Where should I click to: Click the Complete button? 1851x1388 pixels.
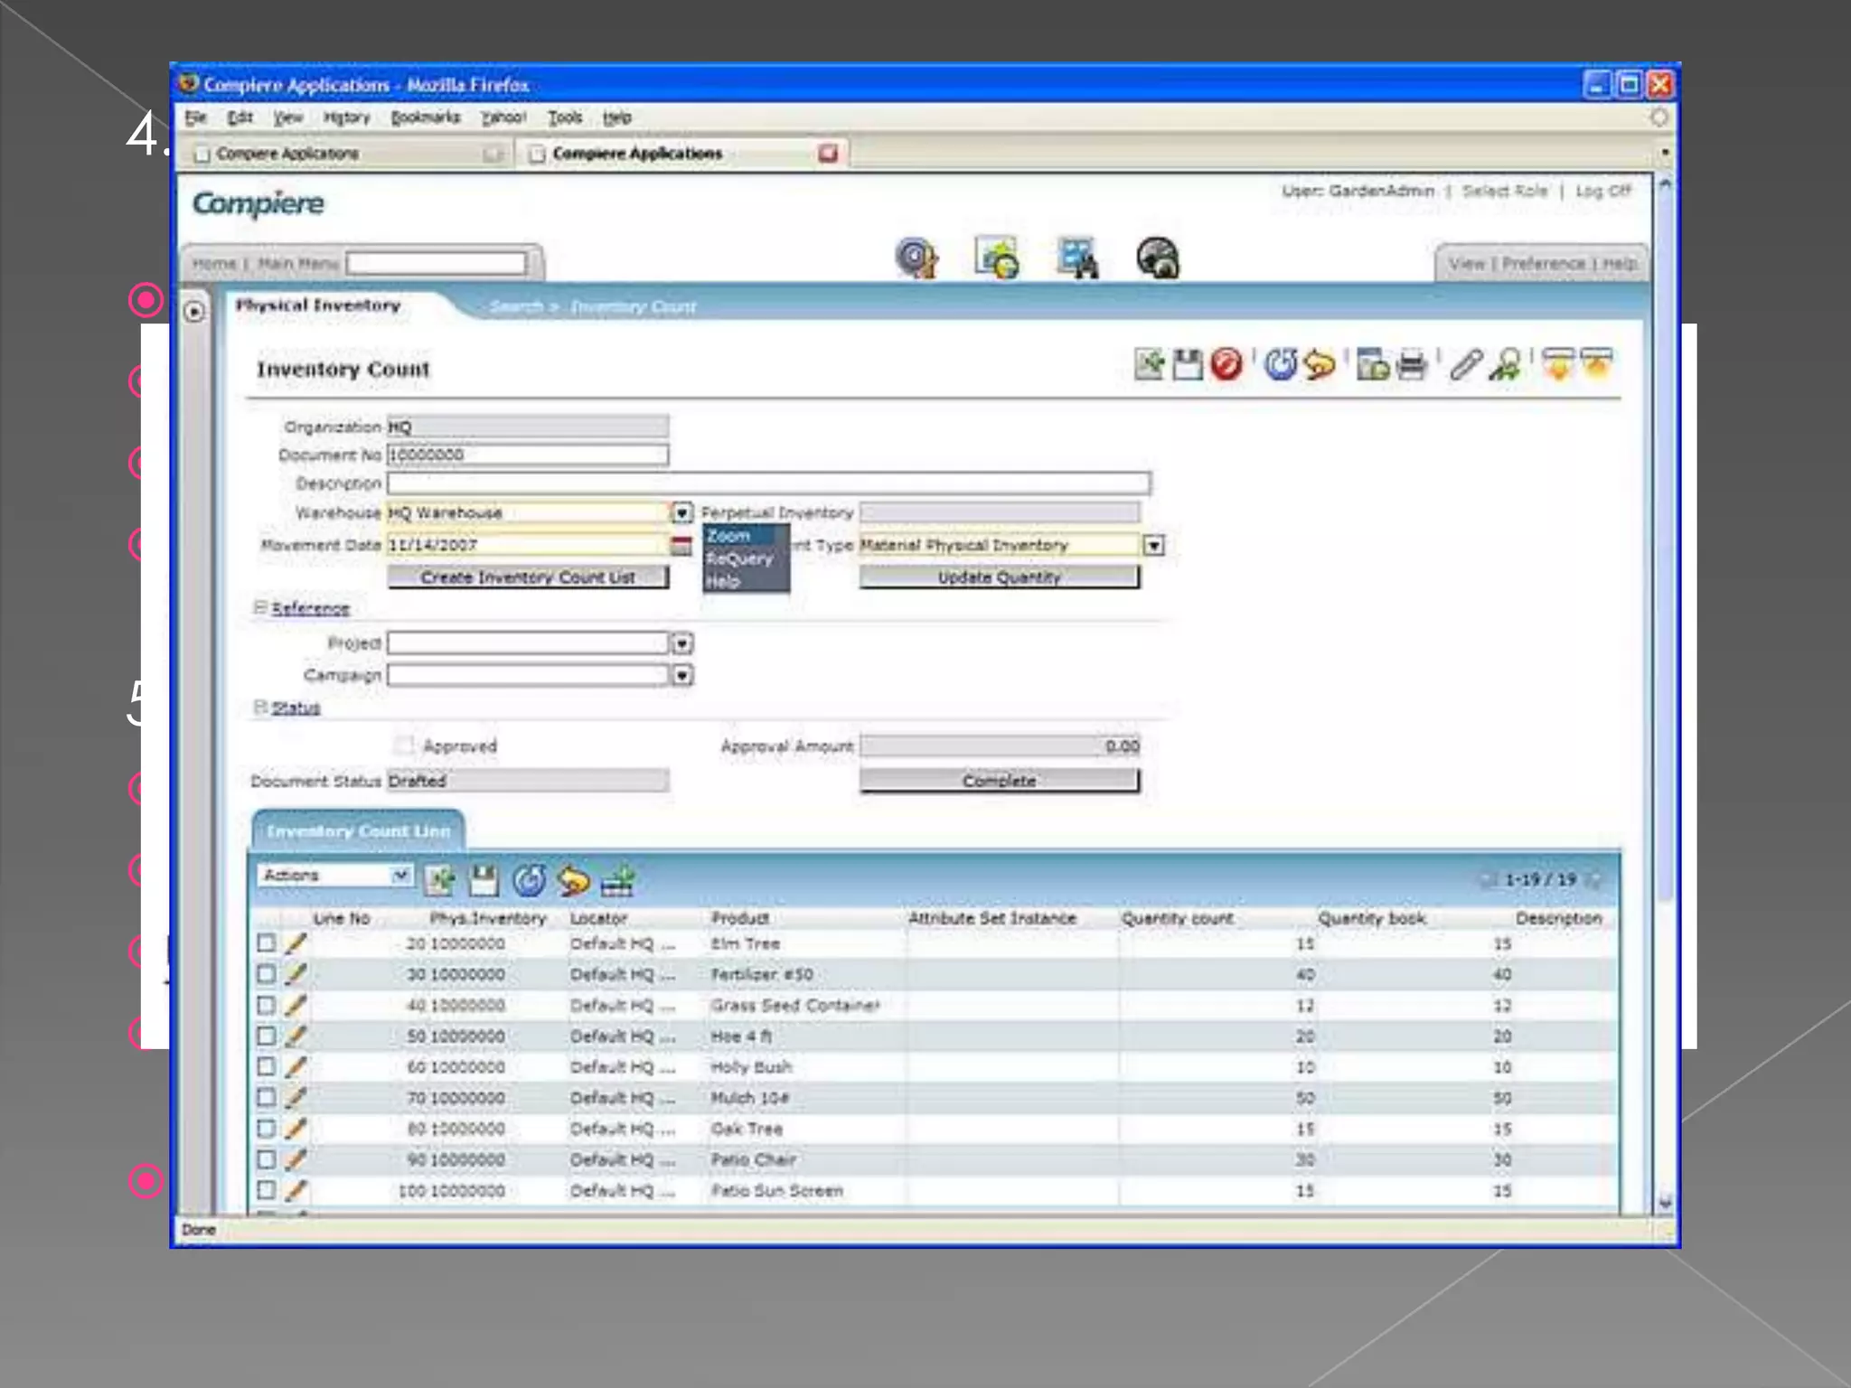click(1000, 780)
